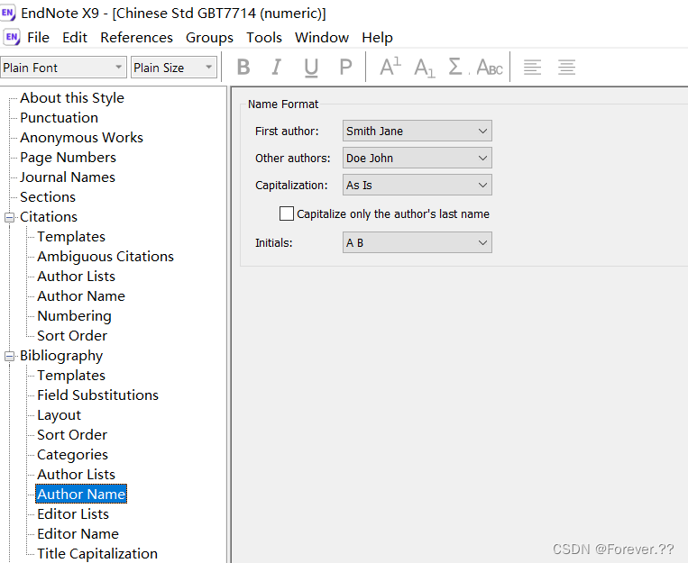The height and width of the screenshot is (563, 688).
Task: Collapse the Citations tree node
Action: coord(9,217)
